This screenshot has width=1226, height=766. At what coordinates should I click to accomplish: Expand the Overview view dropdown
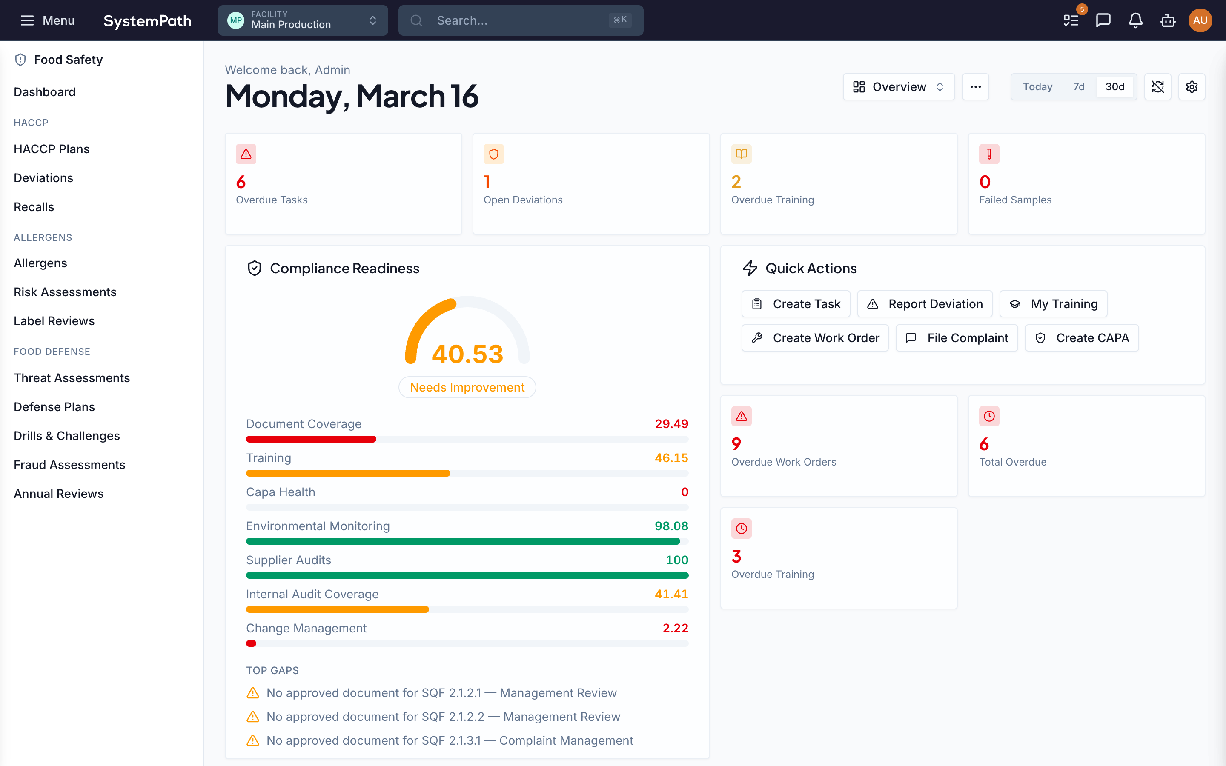click(x=898, y=87)
